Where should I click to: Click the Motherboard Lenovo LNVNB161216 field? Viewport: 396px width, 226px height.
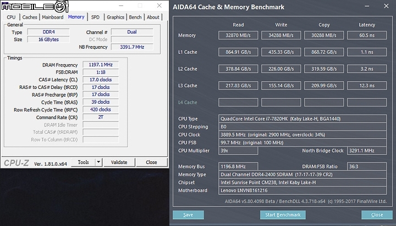[302, 190]
